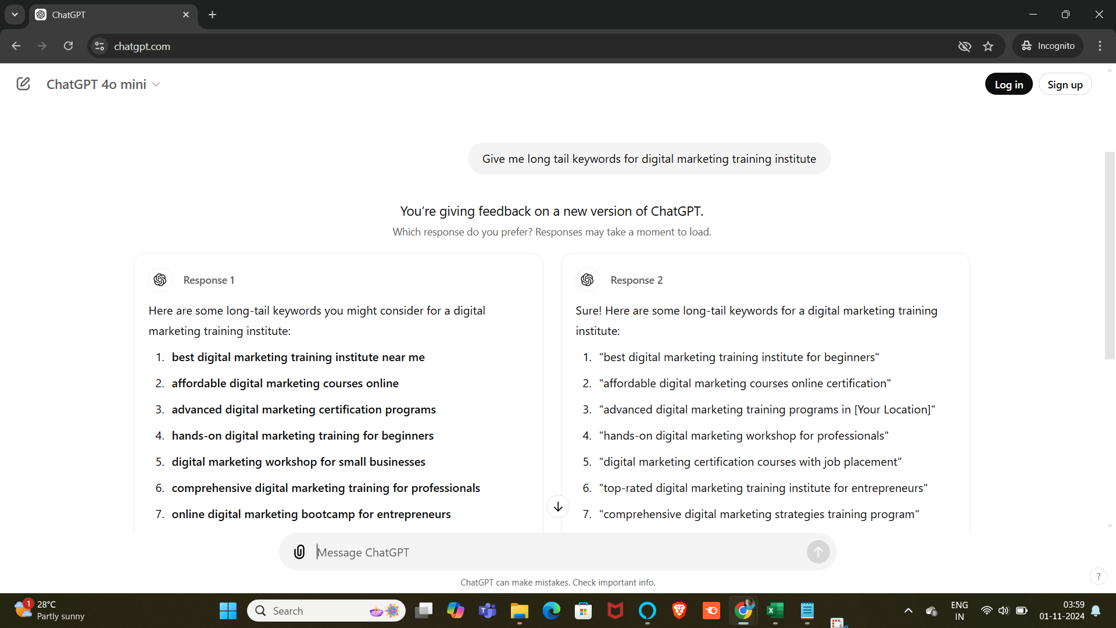1116x628 pixels.
Task: Attach a file using the paperclip icon
Action: tap(299, 552)
